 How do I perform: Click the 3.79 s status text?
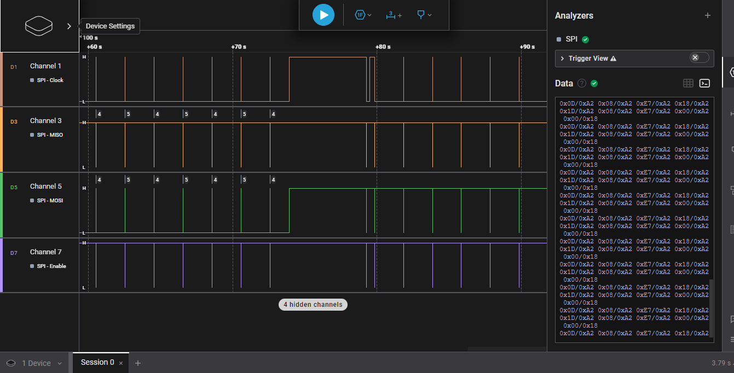(721, 363)
